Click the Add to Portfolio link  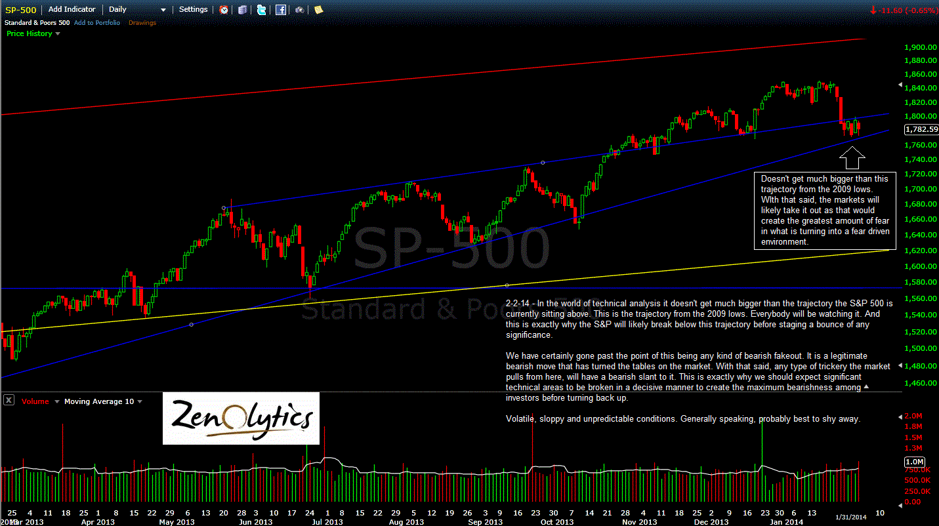coord(97,23)
